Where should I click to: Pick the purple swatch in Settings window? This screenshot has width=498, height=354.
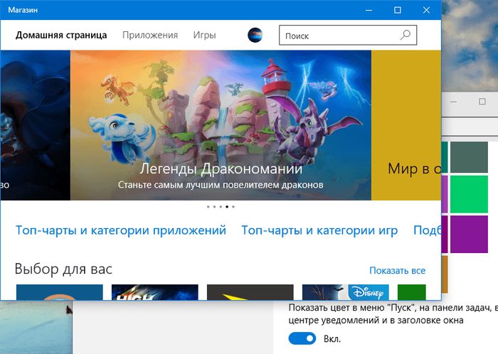coord(469,234)
